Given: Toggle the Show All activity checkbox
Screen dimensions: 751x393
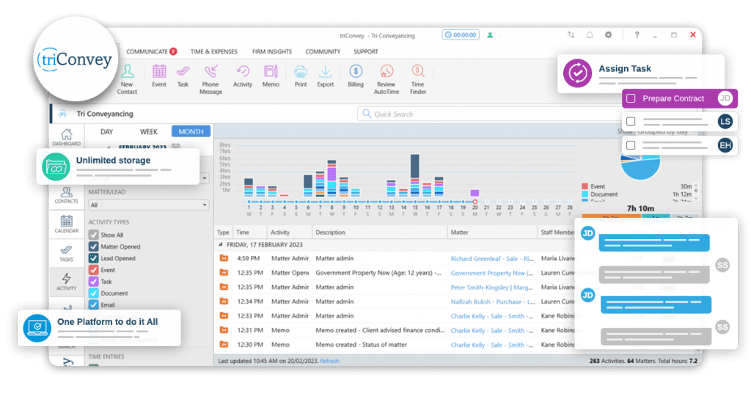Looking at the screenshot, I should [x=93, y=235].
